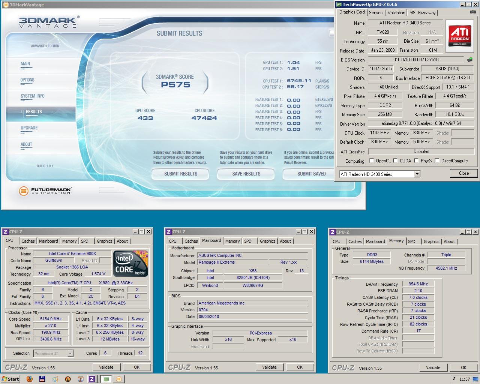Click the ATI Radeon logo in GPU-Z
This screenshot has height=384, width=480.
pos(460,36)
